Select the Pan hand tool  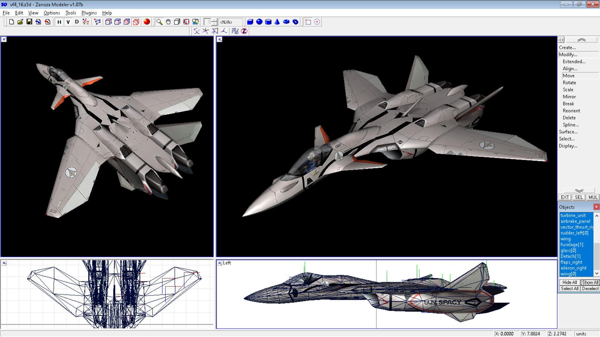pyautogui.click(x=168, y=22)
